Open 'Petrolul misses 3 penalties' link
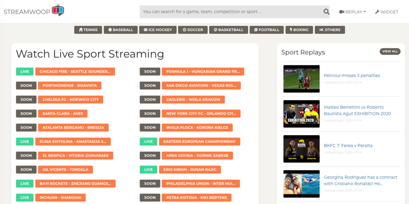Screen dimensions: 409x204 pos(352,75)
